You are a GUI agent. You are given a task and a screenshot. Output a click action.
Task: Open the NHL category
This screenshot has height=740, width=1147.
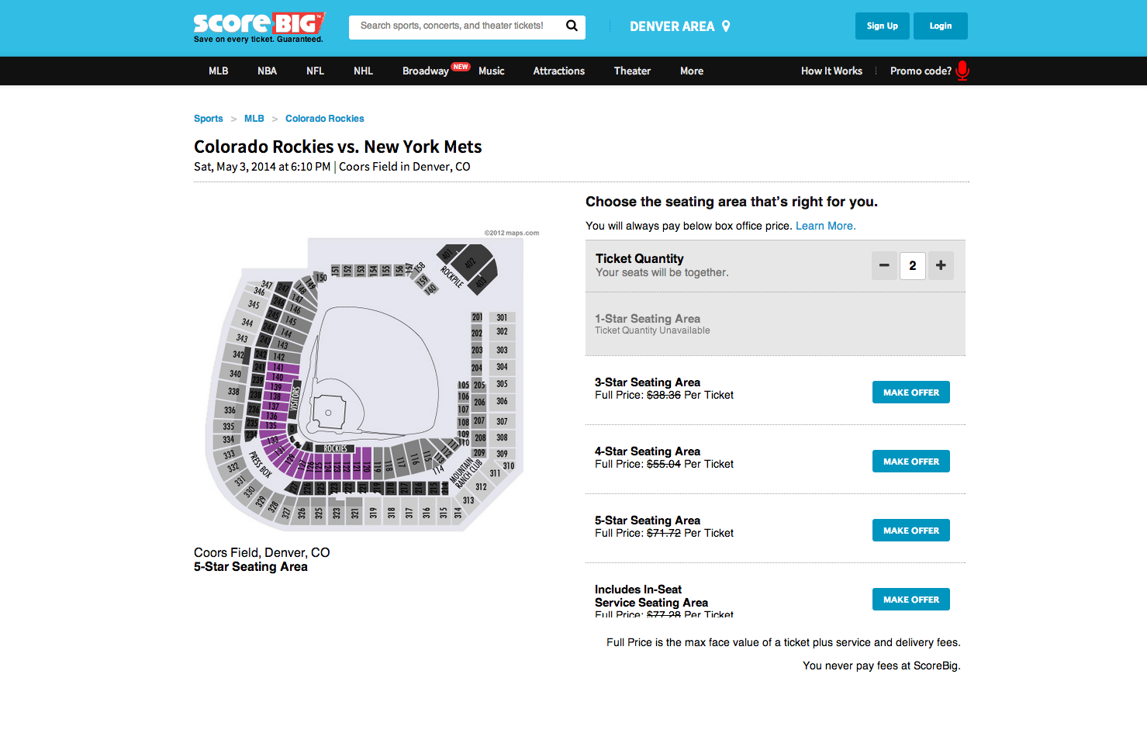(363, 71)
